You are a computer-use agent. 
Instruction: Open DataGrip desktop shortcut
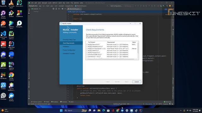11,66
